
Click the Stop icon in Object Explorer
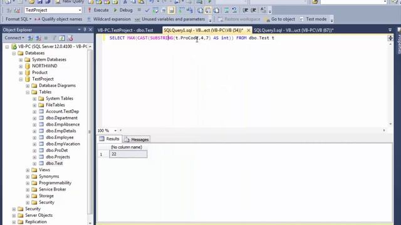(46, 38)
